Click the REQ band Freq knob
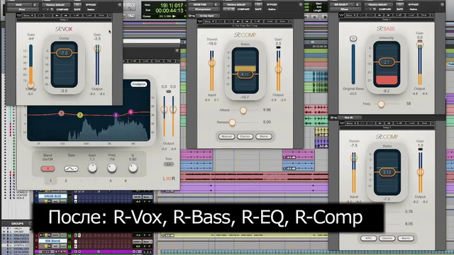The height and width of the screenshot is (255, 454). [112, 168]
